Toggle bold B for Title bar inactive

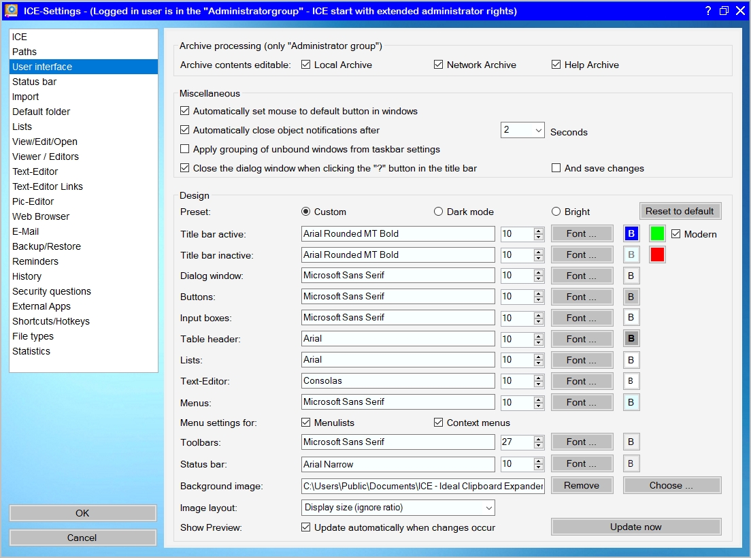(x=631, y=255)
